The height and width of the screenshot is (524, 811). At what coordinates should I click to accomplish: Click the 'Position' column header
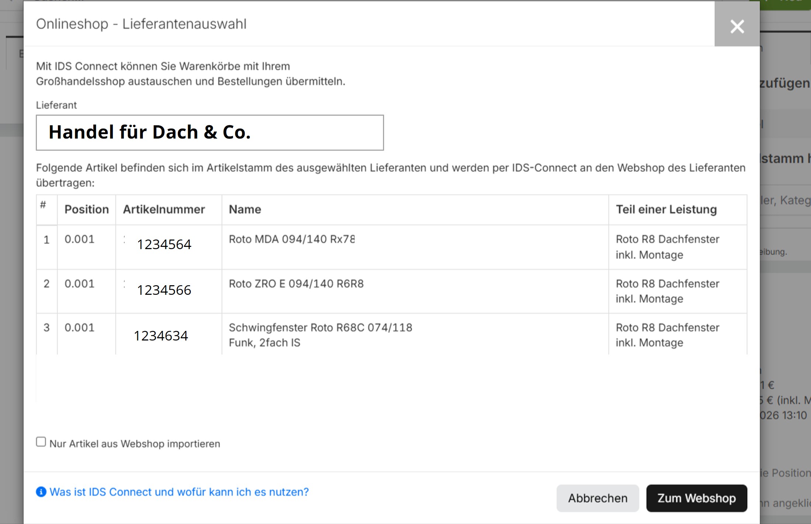click(86, 209)
